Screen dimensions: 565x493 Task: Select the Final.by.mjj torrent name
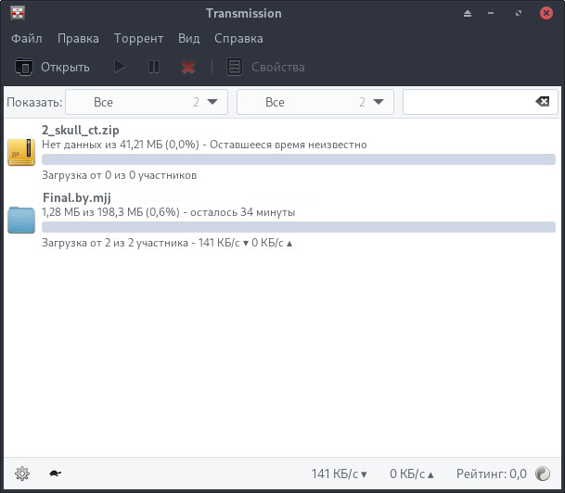pos(77,197)
